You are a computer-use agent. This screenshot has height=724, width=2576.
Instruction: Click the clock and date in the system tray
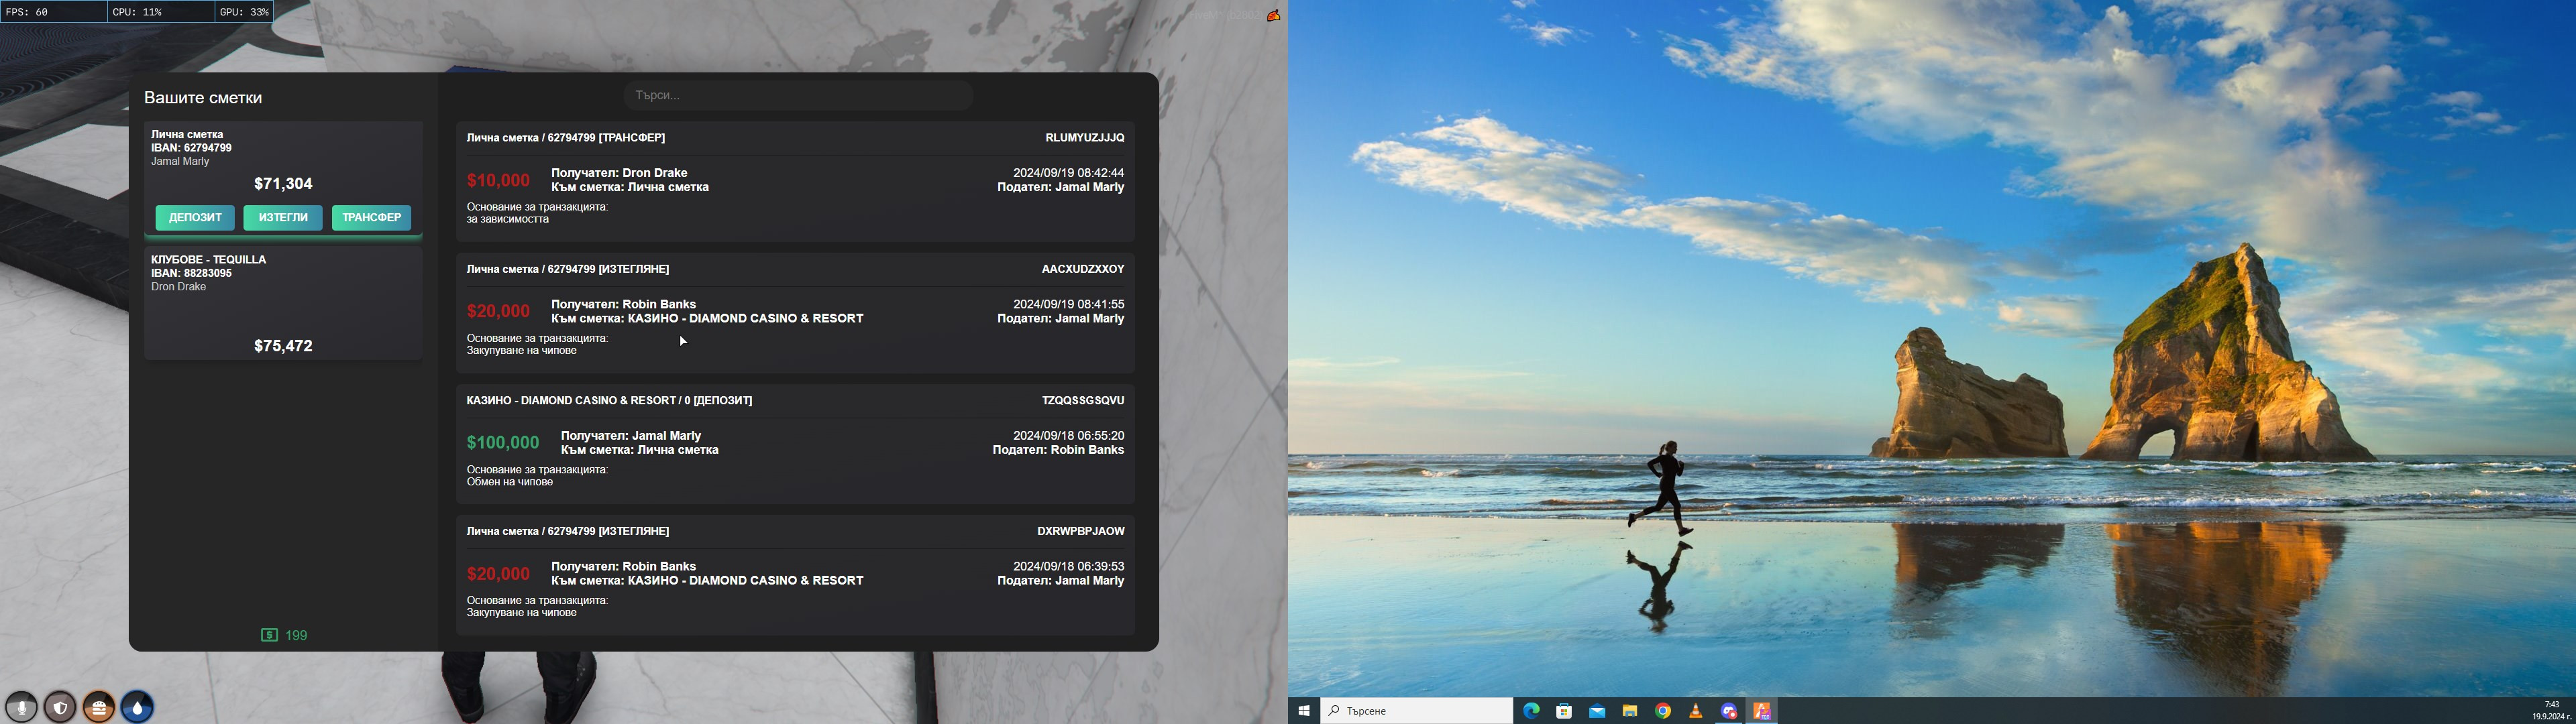tap(2551, 710)
